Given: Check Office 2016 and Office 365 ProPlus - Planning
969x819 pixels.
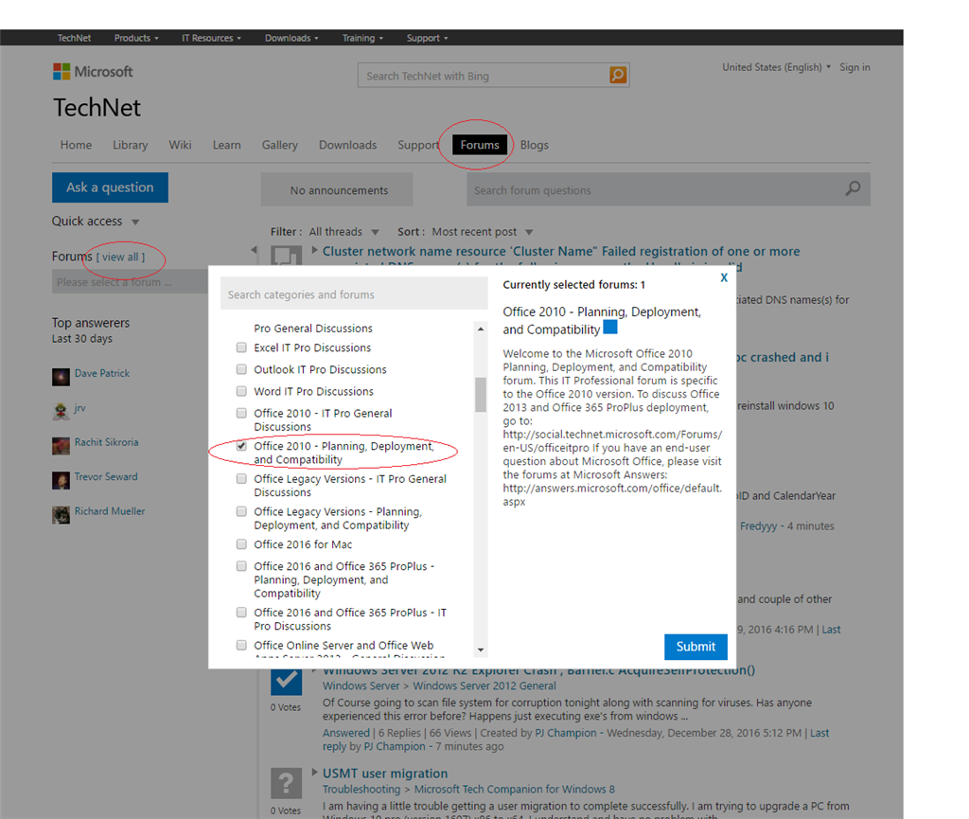Looking at the screenshot, I should (x=241, y=565).
